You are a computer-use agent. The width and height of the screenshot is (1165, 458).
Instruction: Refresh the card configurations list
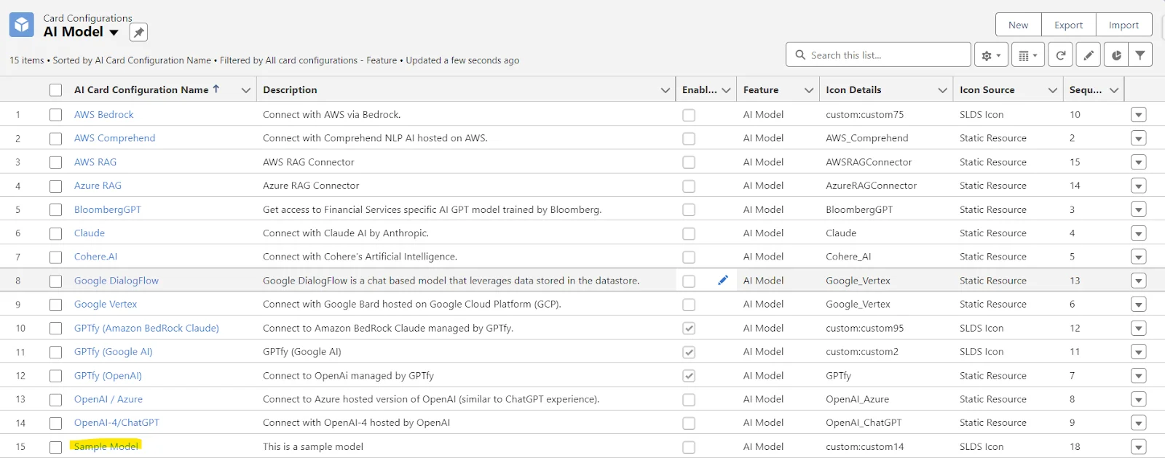[1061, 55]
